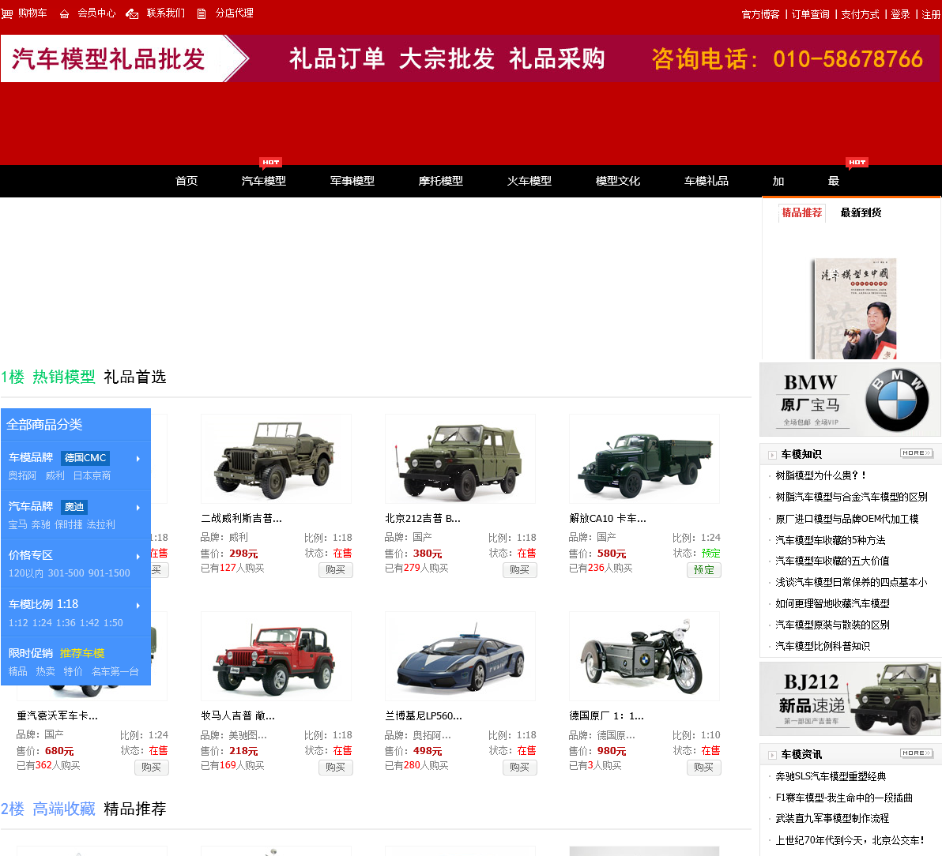Open 兰博基尼LP560 product title
Image resolution: width=942 pixels, height=856 pixels.
(x=424, y=716)
